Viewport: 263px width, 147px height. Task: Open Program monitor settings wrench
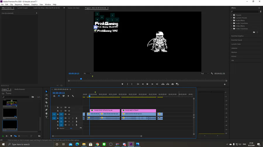click(212, 73)
